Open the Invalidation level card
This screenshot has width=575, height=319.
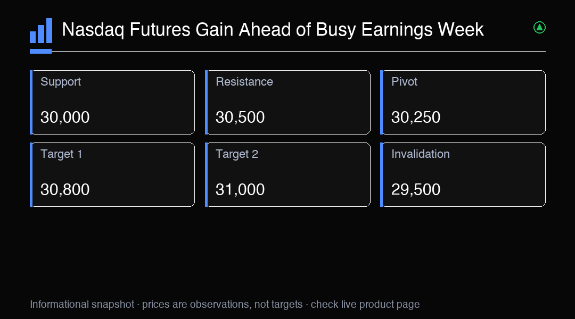(x=463, y=175)
